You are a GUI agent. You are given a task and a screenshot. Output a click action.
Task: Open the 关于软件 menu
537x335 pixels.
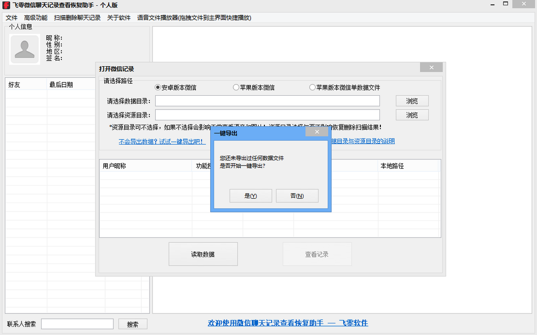[119, 18]
